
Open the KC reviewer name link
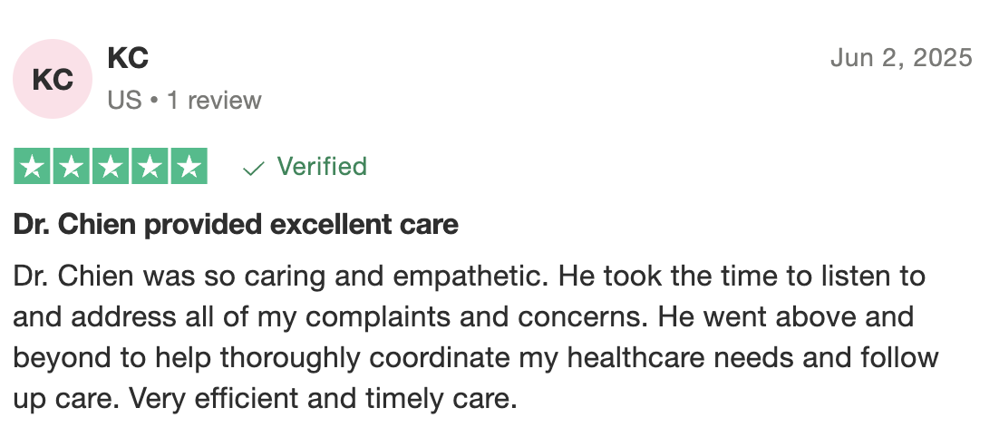click(128, 59)
